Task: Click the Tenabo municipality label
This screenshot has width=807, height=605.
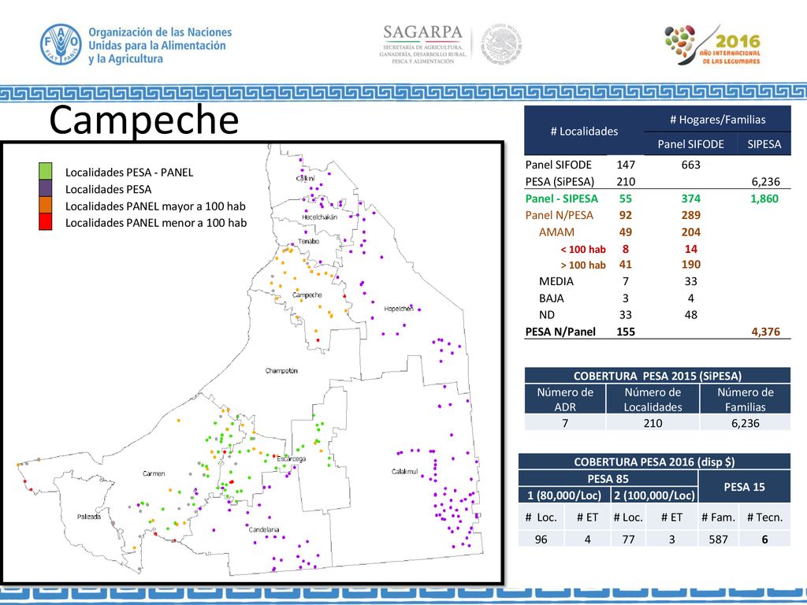Action: (309, 241)
